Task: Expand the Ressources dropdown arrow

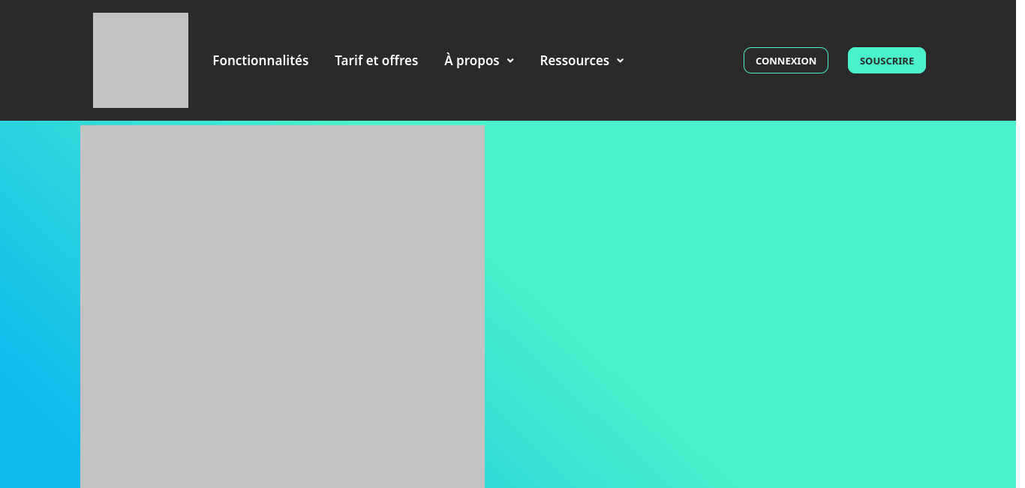Action: tap(620, 61)
